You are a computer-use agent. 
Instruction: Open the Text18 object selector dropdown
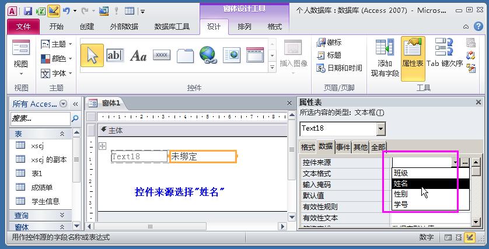[x=381, y=129]
